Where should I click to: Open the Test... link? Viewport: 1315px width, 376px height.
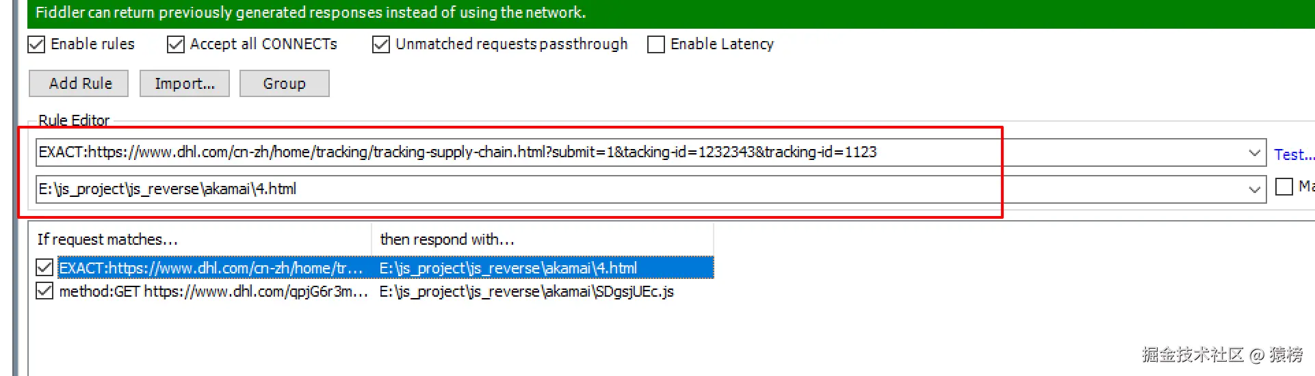1293,155
